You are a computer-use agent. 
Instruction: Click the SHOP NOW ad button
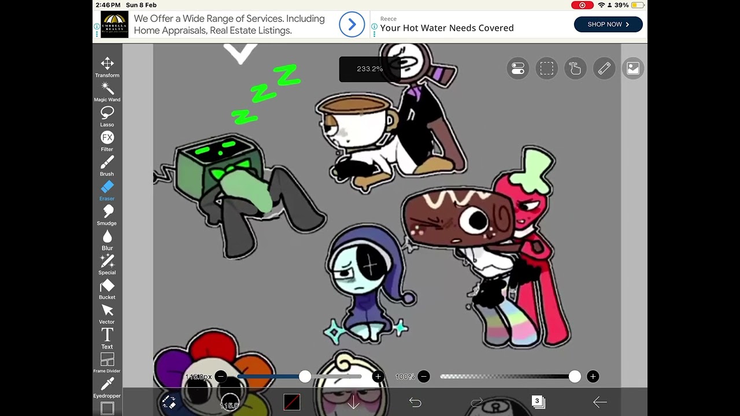pos(608,24)
